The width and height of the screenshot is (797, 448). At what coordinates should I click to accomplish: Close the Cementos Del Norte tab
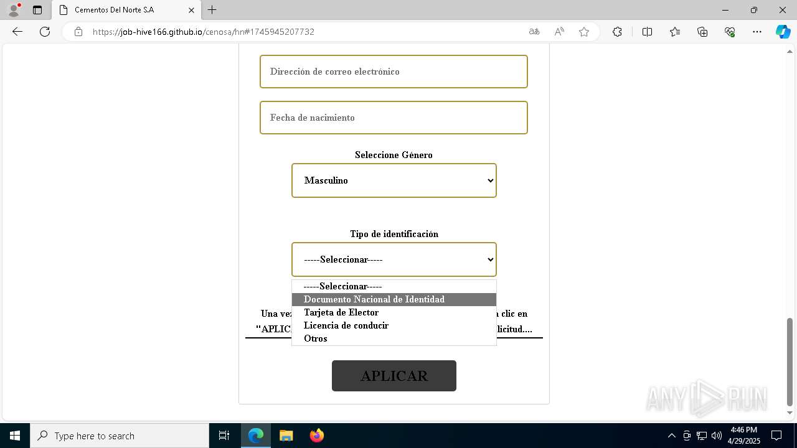tap(192, 10)
